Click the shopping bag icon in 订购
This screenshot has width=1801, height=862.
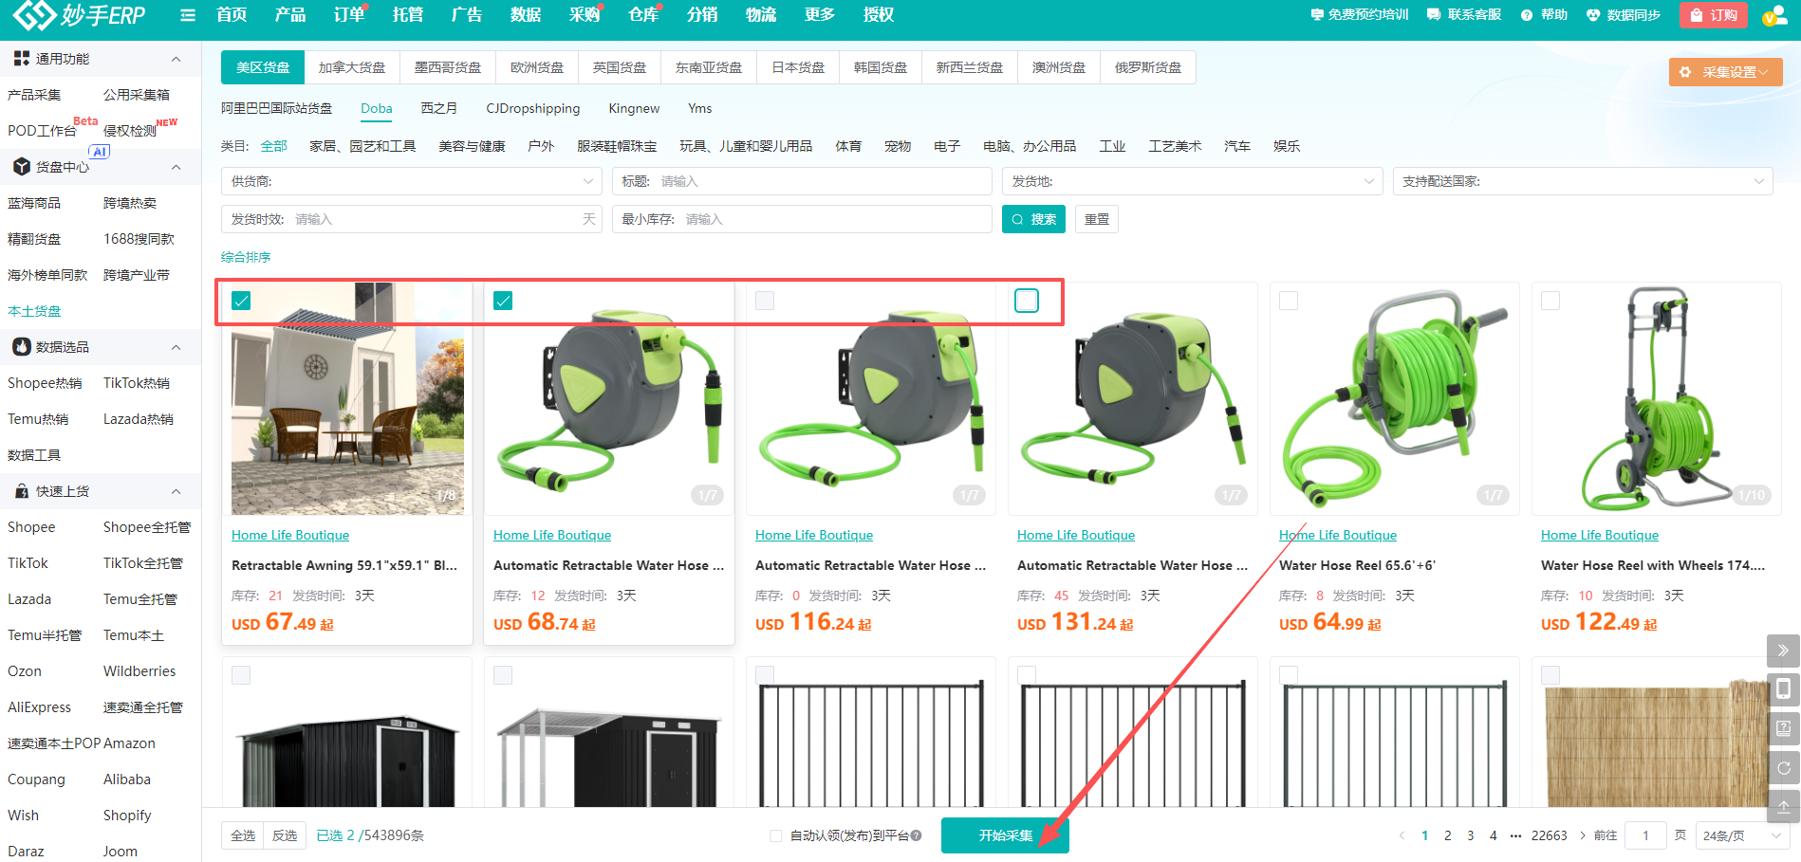click(x=1697, y=15)
